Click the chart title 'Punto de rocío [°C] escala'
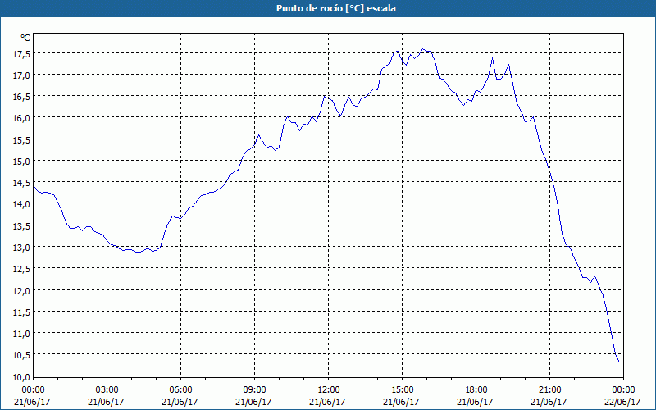 pos(336,8)
